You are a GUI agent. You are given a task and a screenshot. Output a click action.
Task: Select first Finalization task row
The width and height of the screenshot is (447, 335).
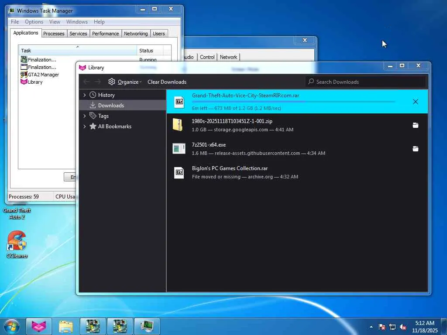[x=42, y=60]
